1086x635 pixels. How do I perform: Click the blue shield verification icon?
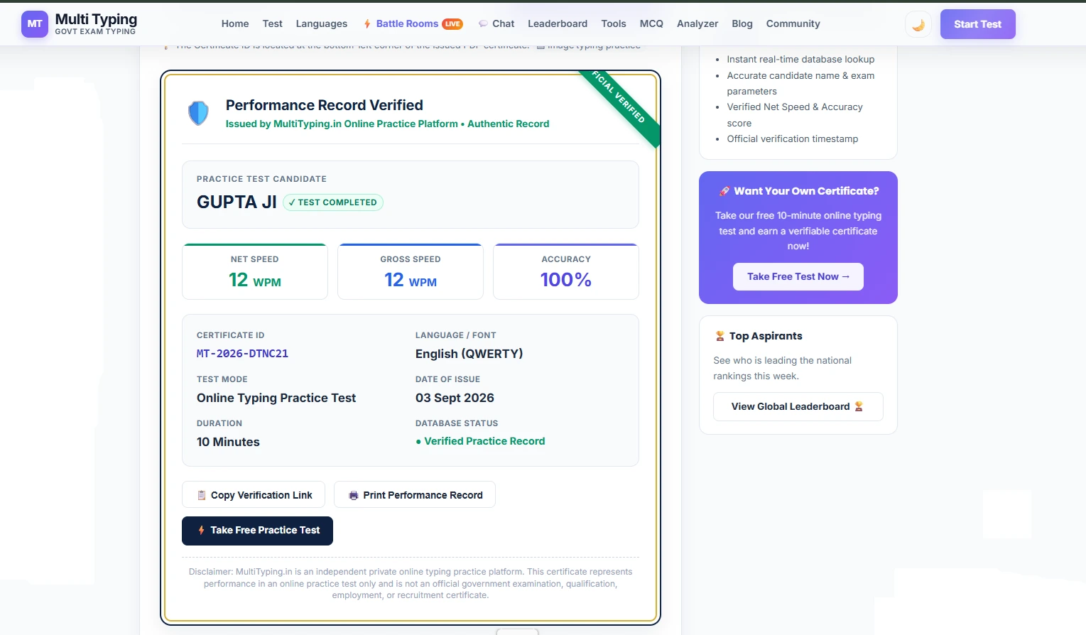[x=198, y=113]
